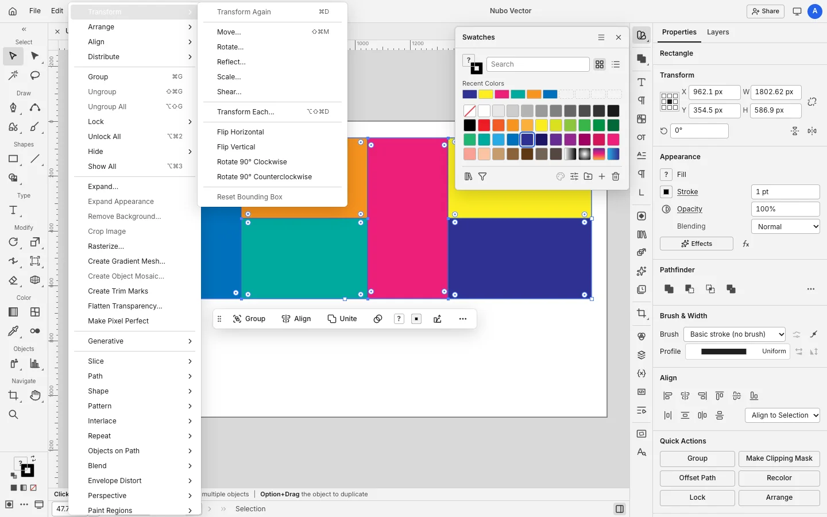Select the Type tool
This screenshot has height=517, width=827.
click(x=13, y=210)
